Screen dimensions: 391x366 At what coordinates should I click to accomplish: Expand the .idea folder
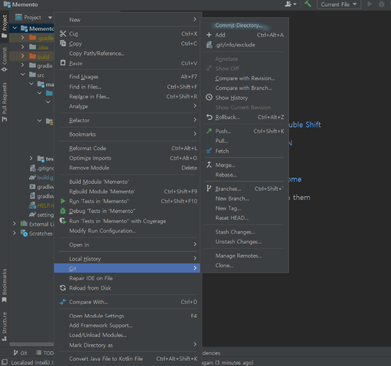(x=23, y=47)
